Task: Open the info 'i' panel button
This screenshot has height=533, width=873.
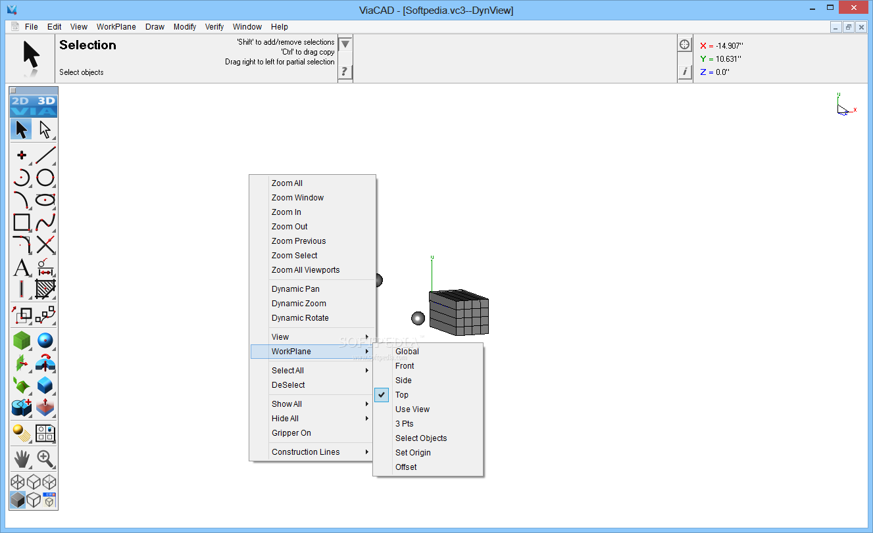Action: tap(685, 72)
